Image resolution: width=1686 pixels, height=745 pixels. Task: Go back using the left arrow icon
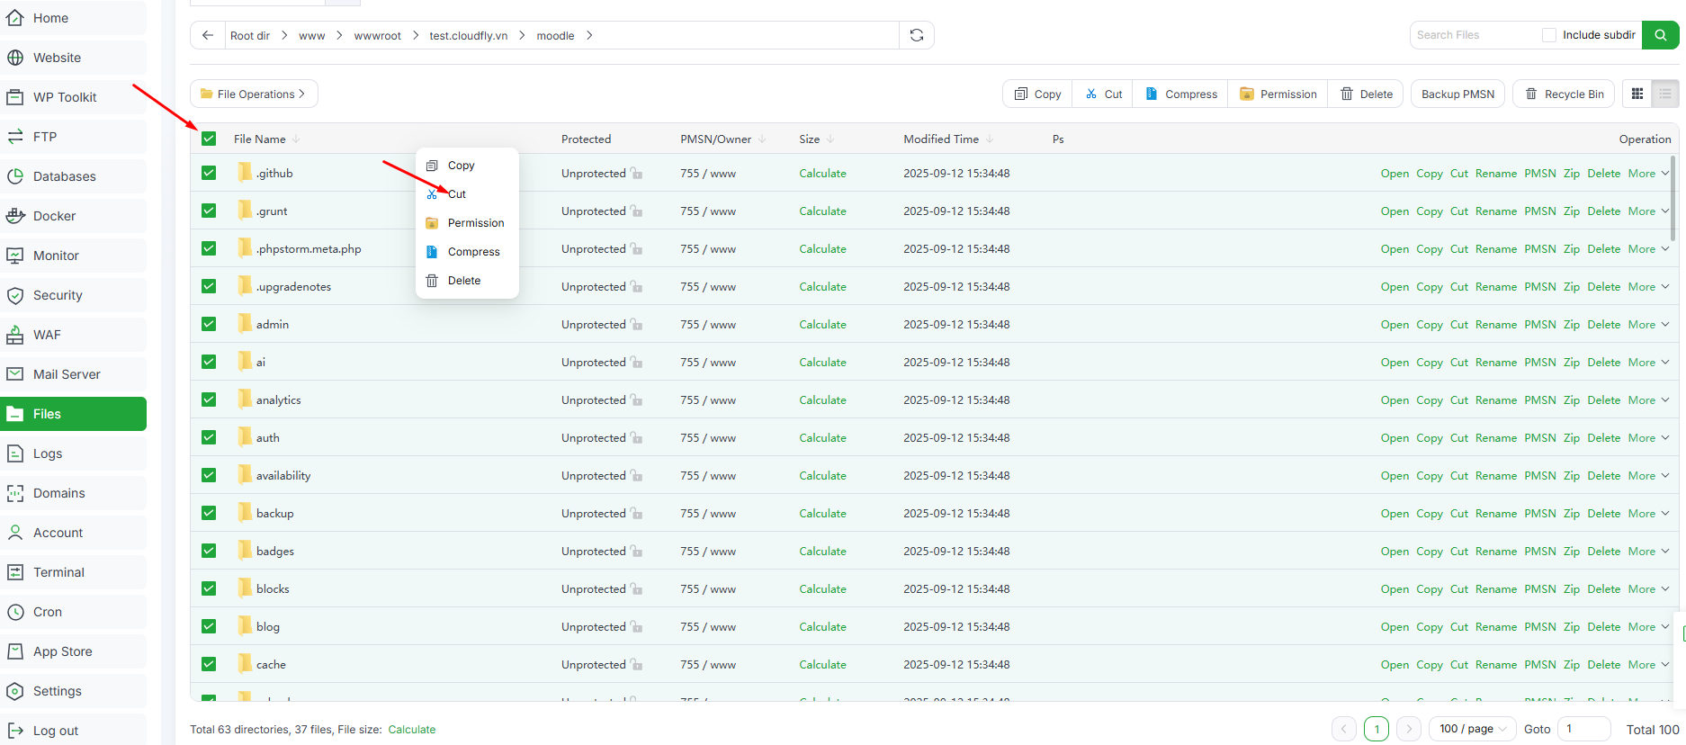click(208, 35)
